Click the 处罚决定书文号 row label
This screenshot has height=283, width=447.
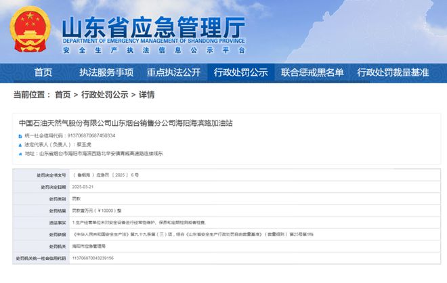[x=51, y=175]
